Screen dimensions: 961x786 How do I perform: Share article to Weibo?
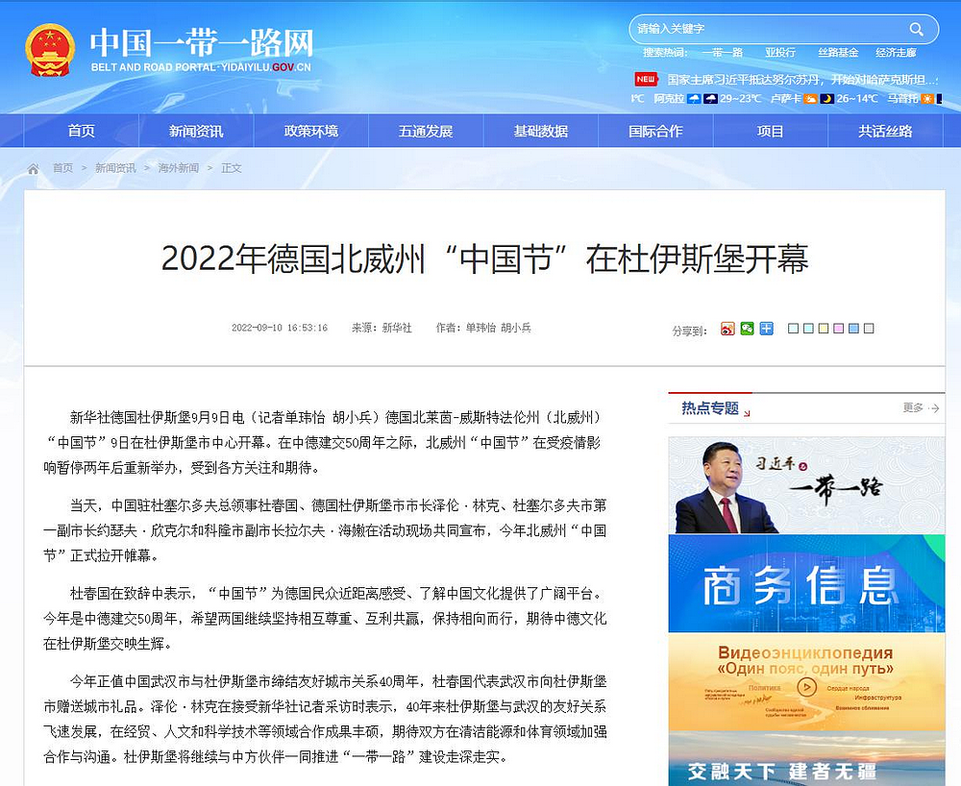(727, 329)
